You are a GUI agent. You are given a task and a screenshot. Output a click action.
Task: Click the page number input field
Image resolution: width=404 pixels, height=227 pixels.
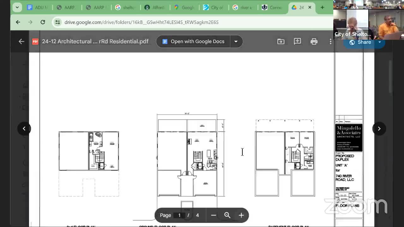click(179, 215)
